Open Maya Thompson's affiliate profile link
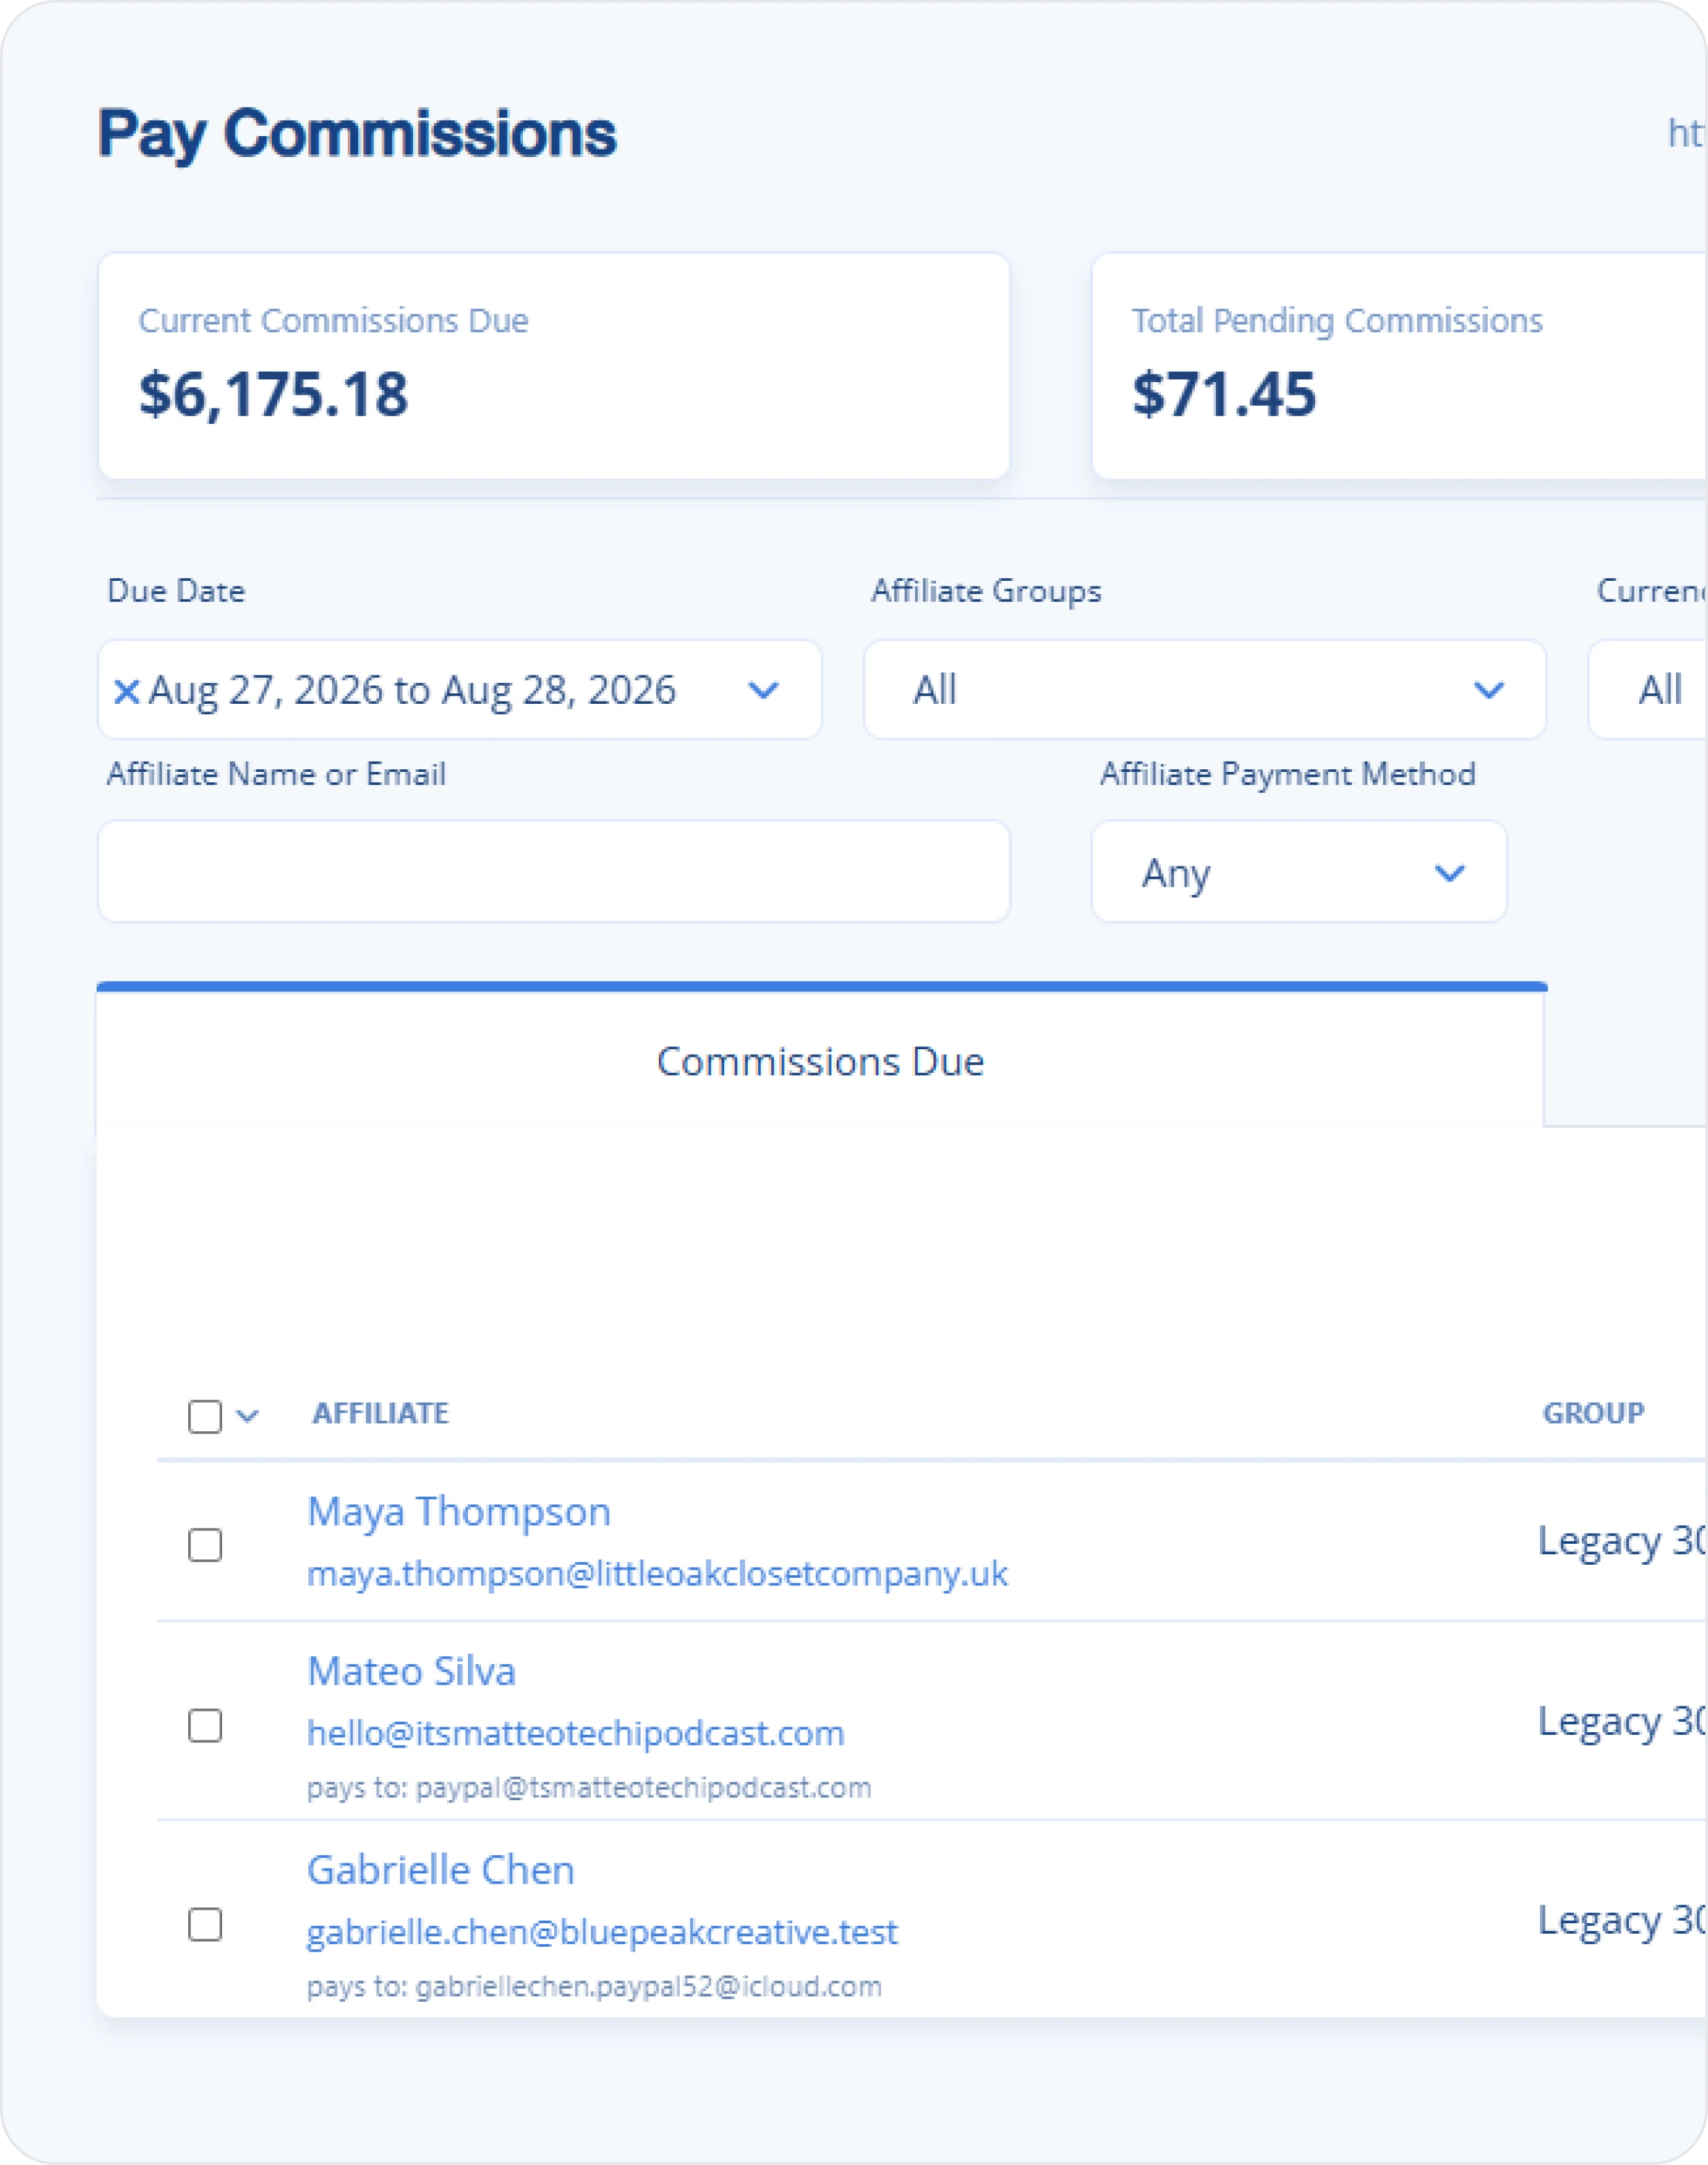The height and width of the screenshot is (2165, 1708). click(x=459, y=1512)
